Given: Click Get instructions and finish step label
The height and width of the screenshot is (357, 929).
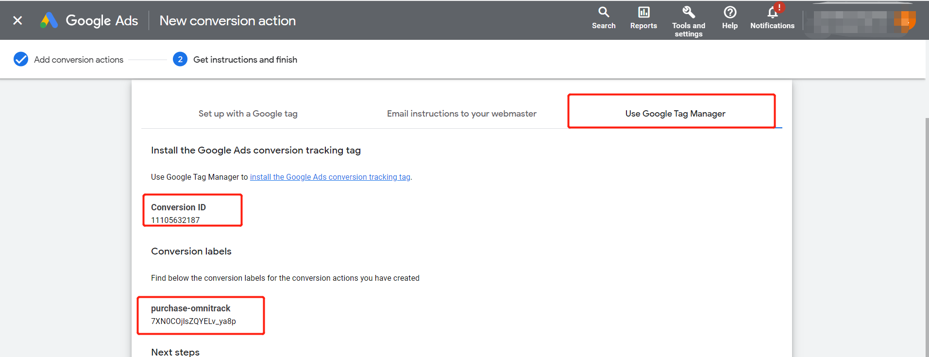Looking at the screenshot, I should (x=245, y=60).
